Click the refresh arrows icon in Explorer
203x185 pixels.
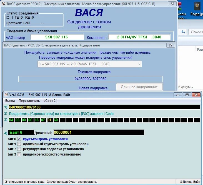(183, 32)
